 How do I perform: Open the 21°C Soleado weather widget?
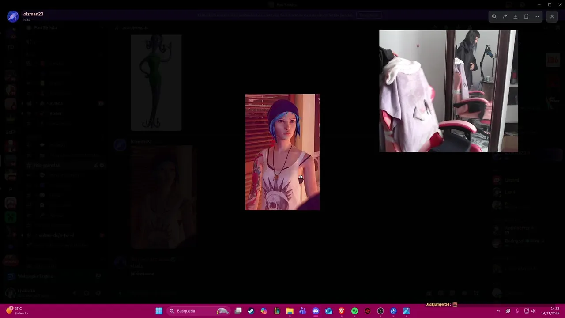point(17,311)
